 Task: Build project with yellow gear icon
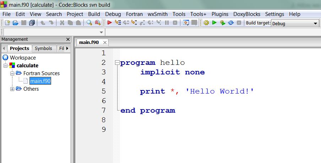coord(206,23)
